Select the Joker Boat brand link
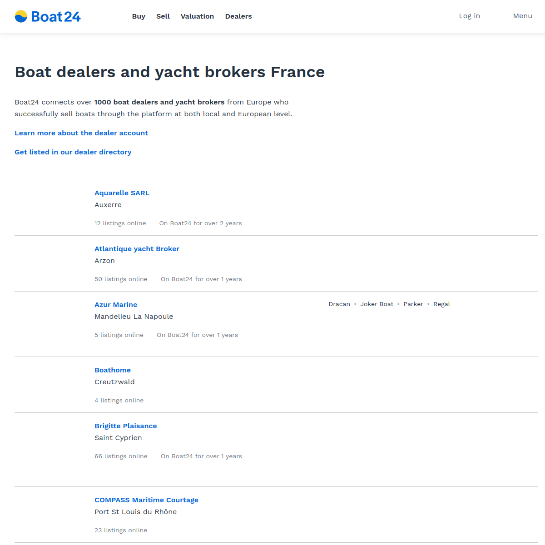 pos(377,304)
